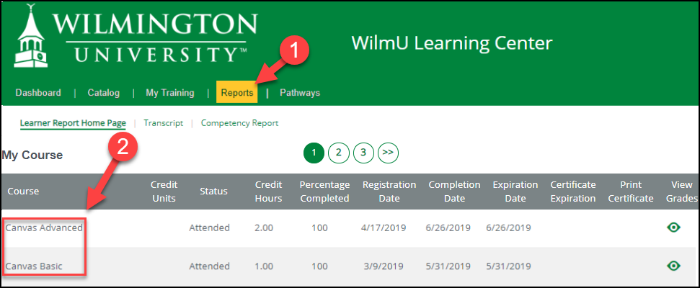This screenshot has height=288, width=700.
Task: Open the Competency Report tab
Action: [x=240, y=123]
